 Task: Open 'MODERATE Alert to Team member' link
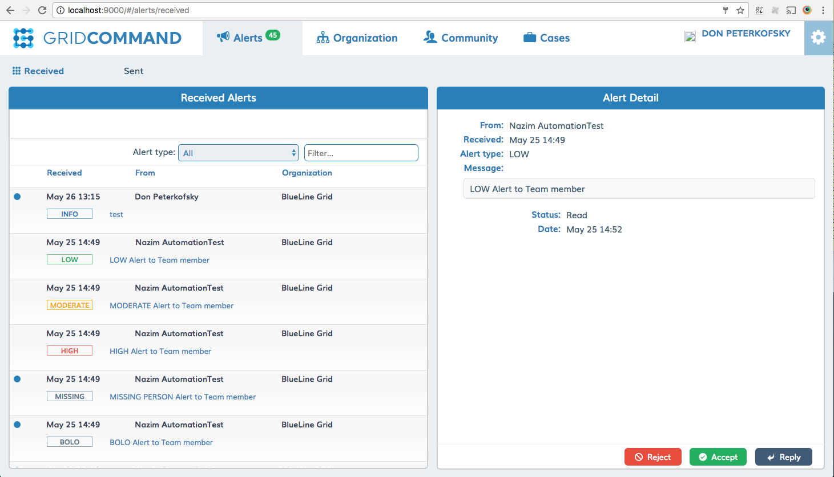coord(172,305)
